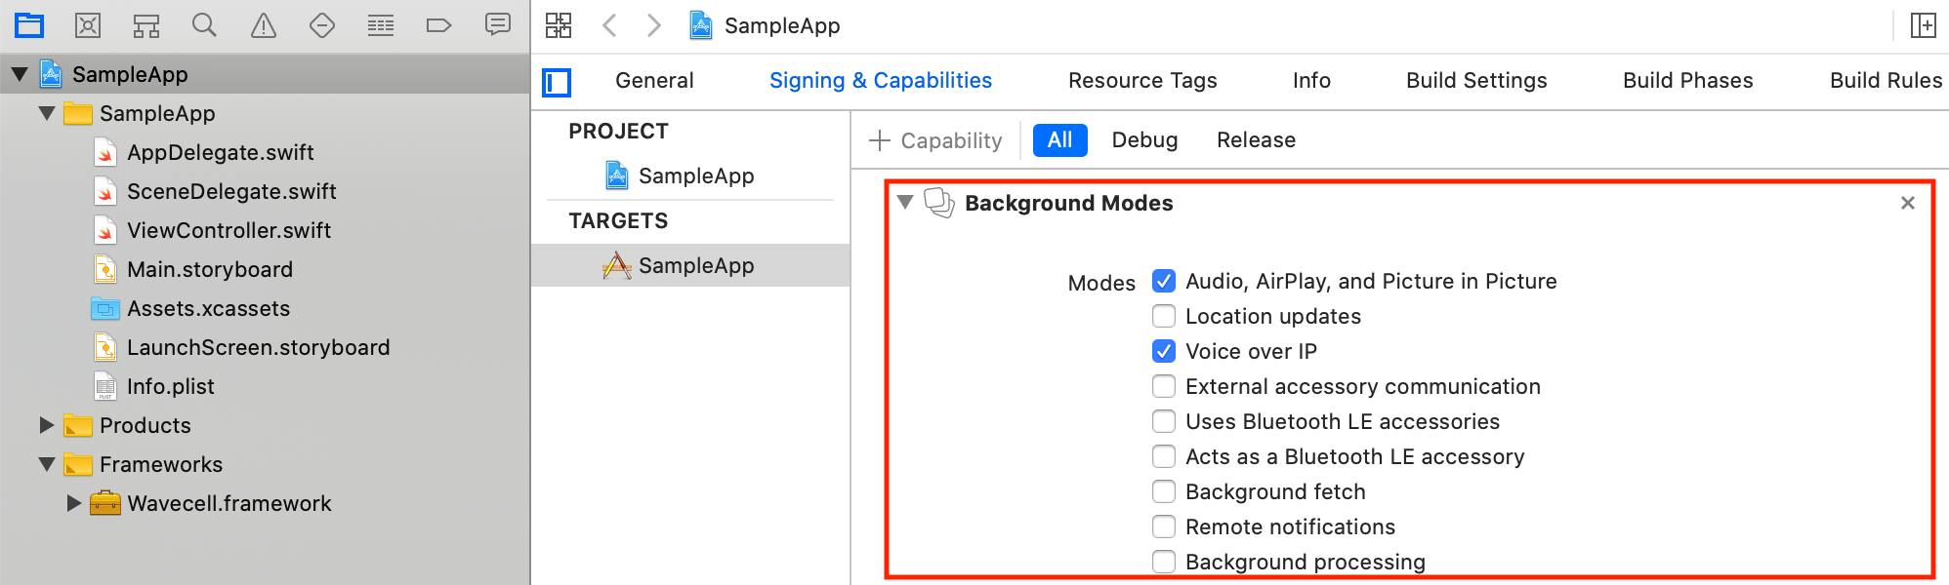Show the Report navigator
1949x585 pixels.
[498, 24]
